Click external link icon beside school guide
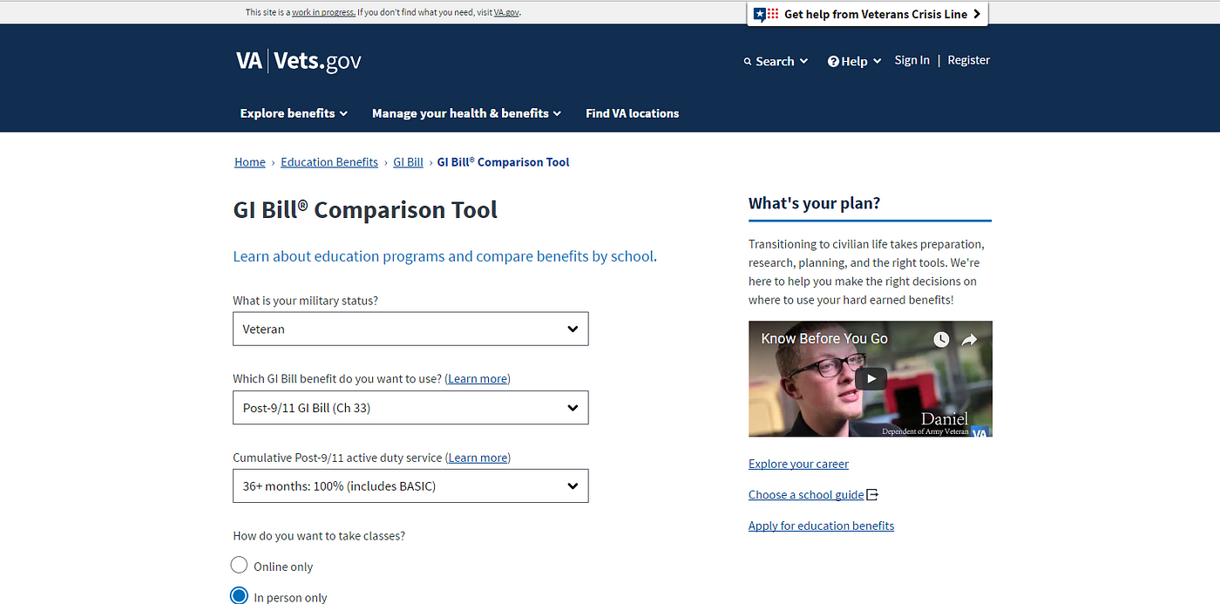The image size is (1220, 604). (x=873, y=494)
